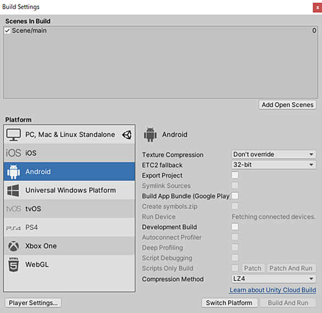
Task: Choose the PS4 logo icon
Action: [x=14, y=228]
